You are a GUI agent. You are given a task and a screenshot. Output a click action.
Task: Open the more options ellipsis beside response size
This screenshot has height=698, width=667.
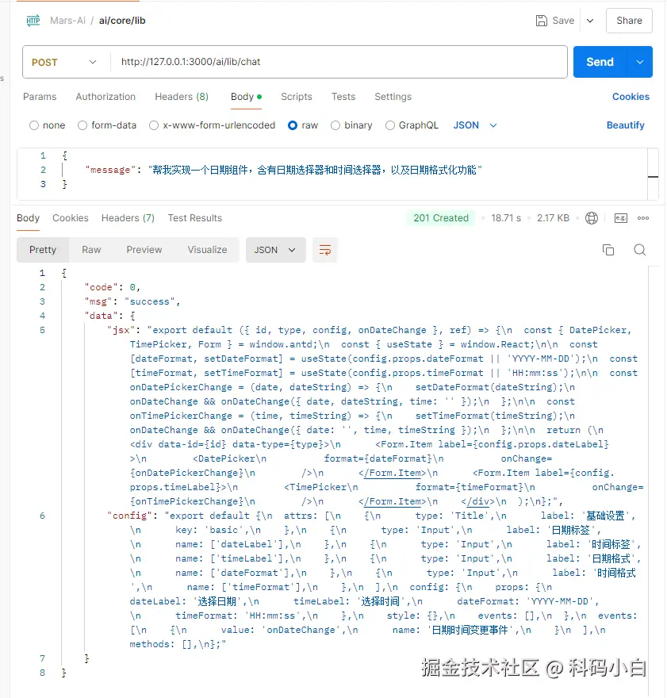tap(642, 218)
